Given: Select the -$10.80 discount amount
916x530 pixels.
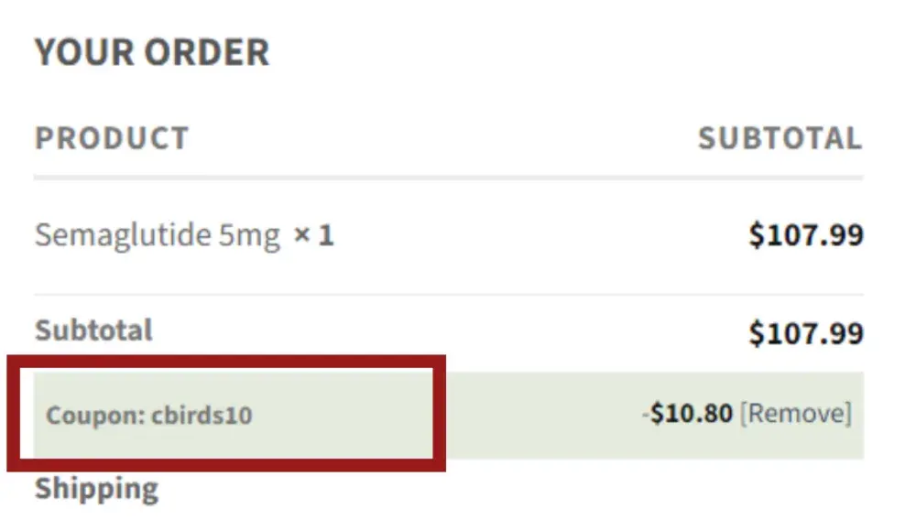Looking at the screenshot, I should [x=688, y=414].
